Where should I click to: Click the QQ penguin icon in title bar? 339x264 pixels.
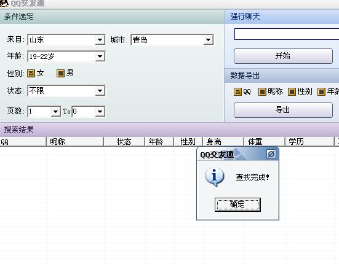pyautogui.click(x=4, y=3)
